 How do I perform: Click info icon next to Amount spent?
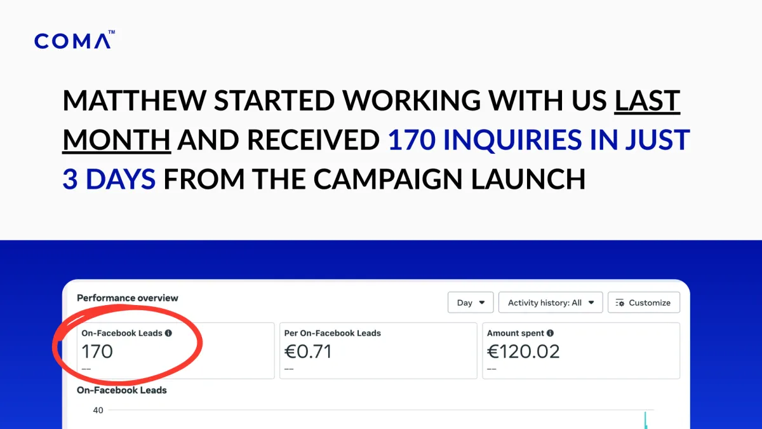pos(550,333)
